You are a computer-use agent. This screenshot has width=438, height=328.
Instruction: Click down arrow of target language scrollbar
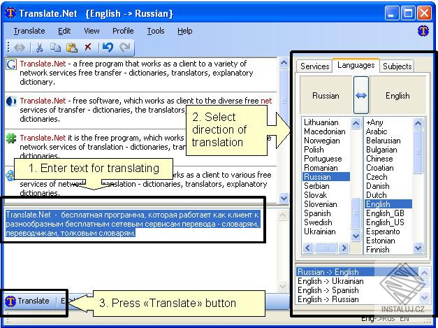418,248
